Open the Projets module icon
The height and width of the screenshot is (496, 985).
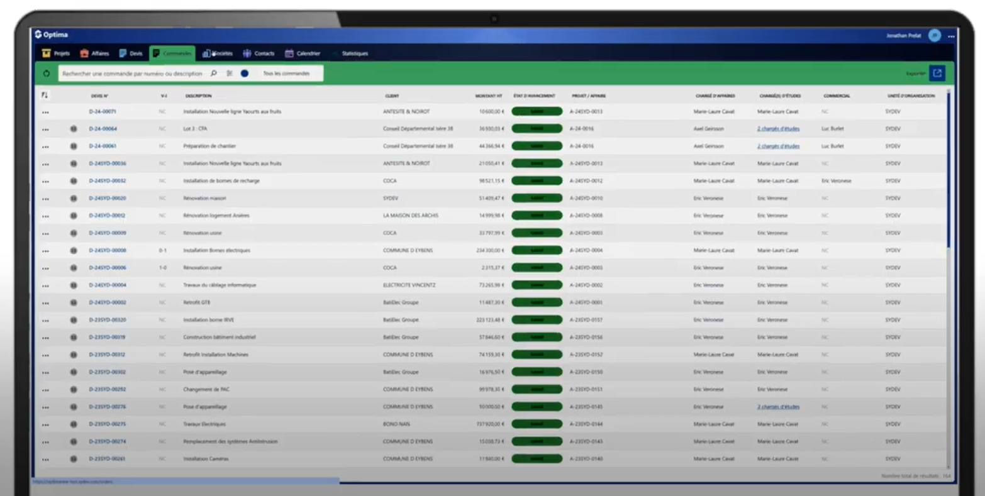click(47, 53)
